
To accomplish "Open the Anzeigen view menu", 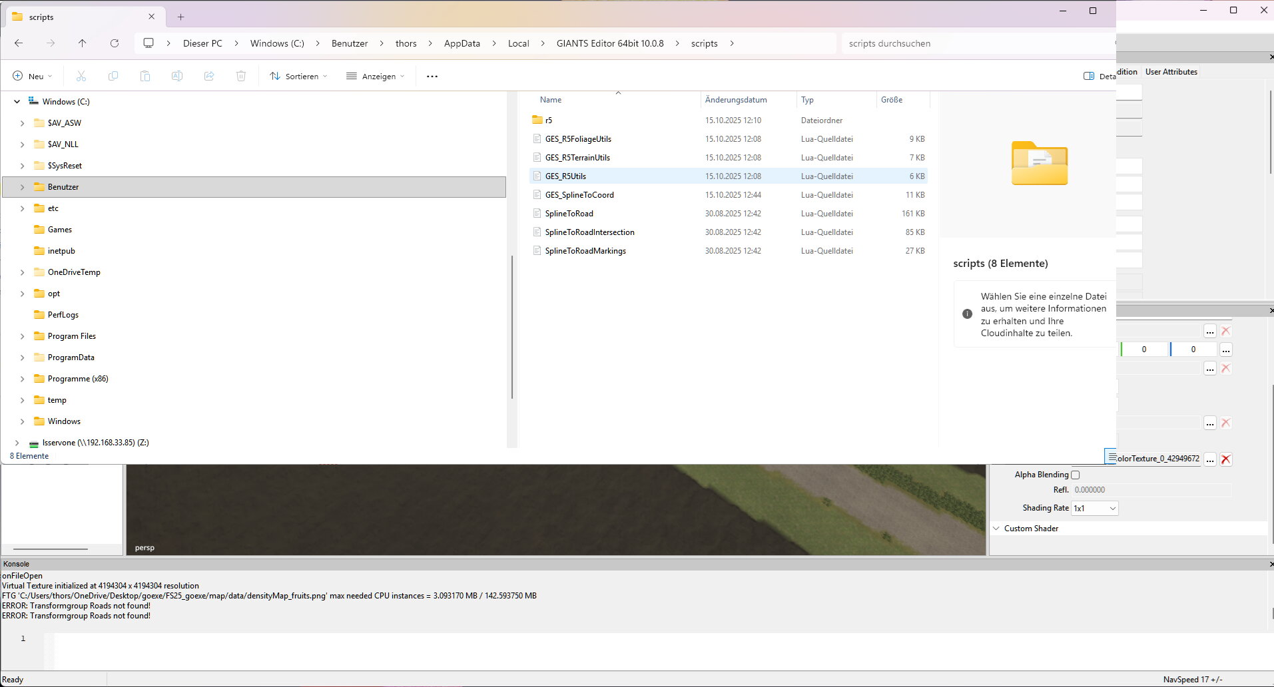I will tap(376, 77).
